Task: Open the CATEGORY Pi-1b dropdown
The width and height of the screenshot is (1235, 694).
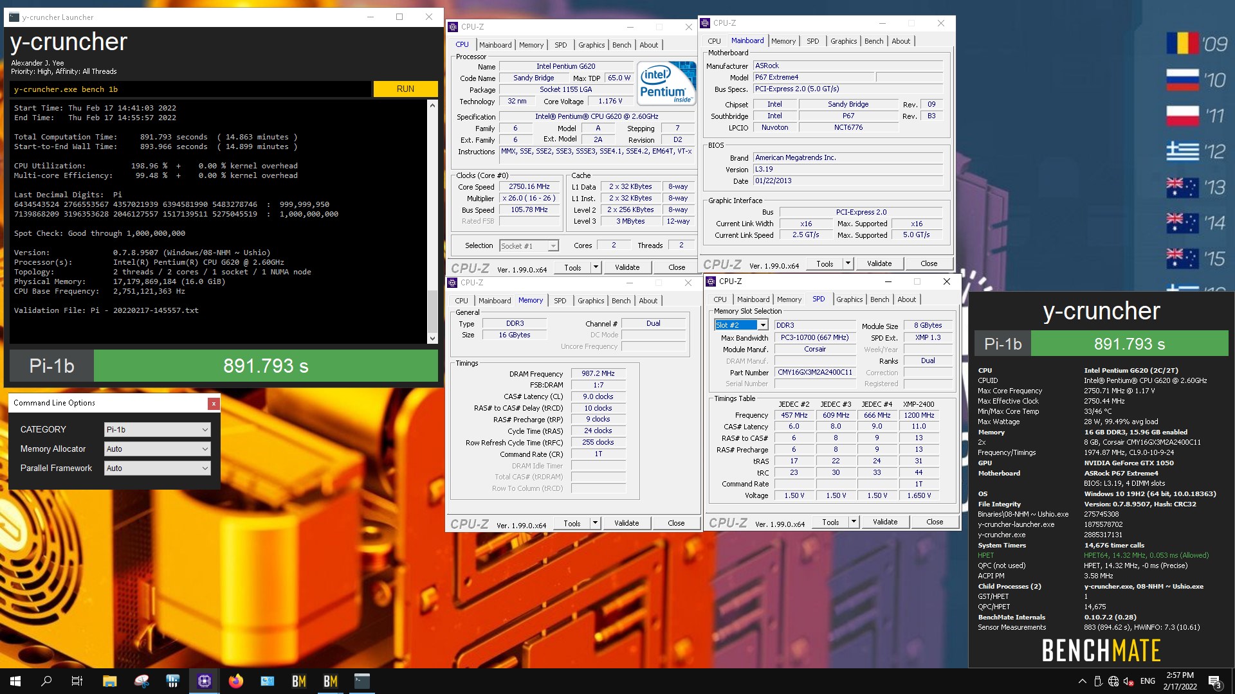Action: coord(158,429)
